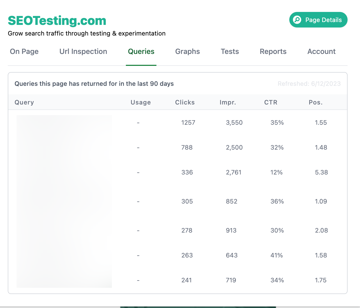Click the Refreshed: 6/12/2023 label

click(x=309, y=84)
